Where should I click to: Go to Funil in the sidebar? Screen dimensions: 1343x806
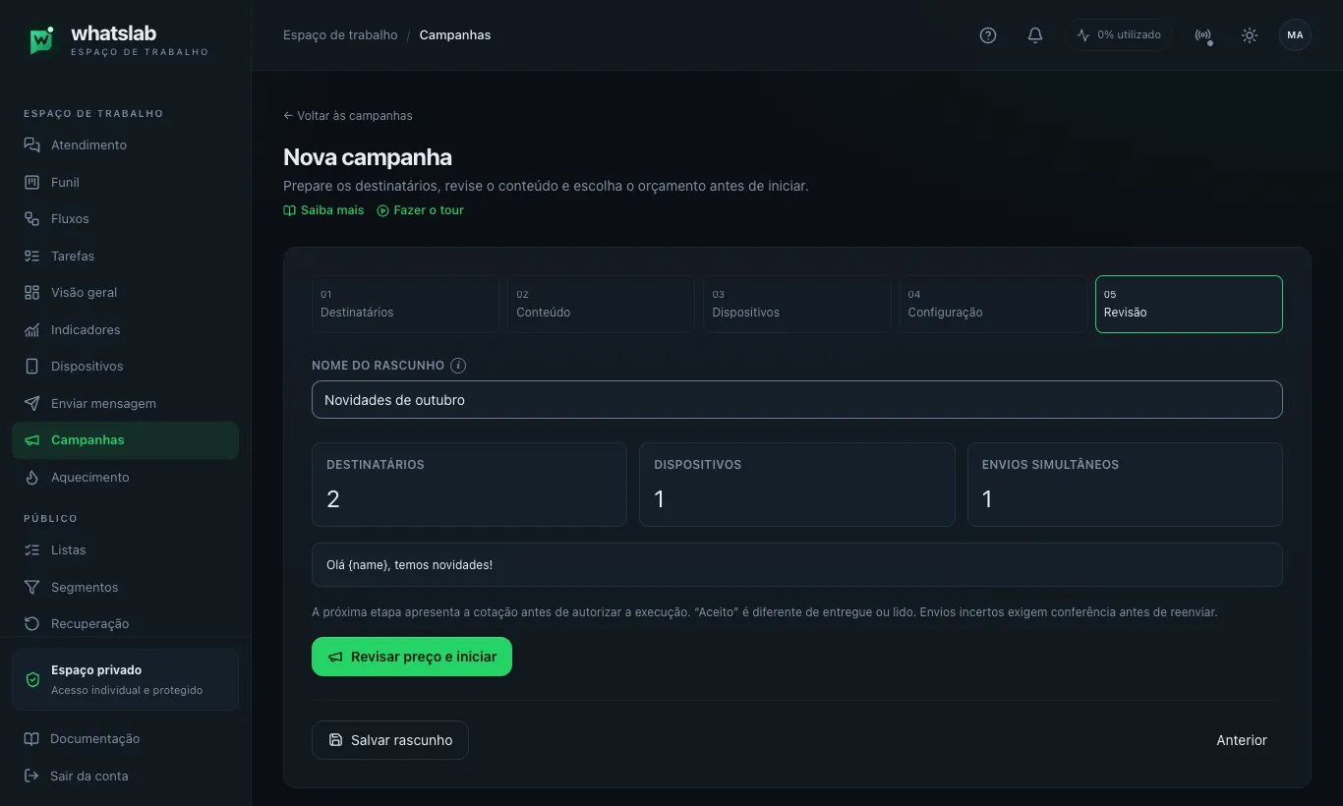125,182
